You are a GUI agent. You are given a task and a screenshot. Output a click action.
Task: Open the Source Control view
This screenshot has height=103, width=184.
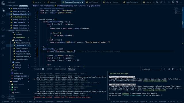click(x=3, y=10)
